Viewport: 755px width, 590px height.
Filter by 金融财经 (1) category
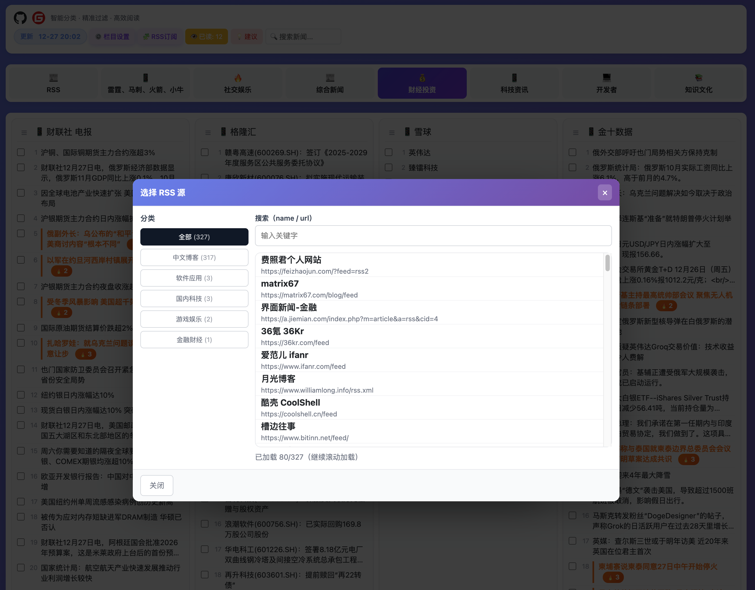pos(194,340)
